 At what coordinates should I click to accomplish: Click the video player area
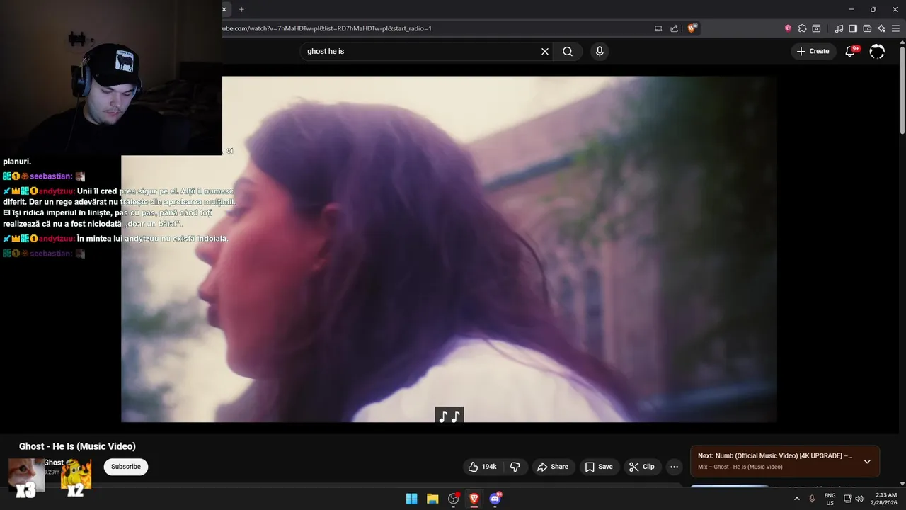point(449,249)
